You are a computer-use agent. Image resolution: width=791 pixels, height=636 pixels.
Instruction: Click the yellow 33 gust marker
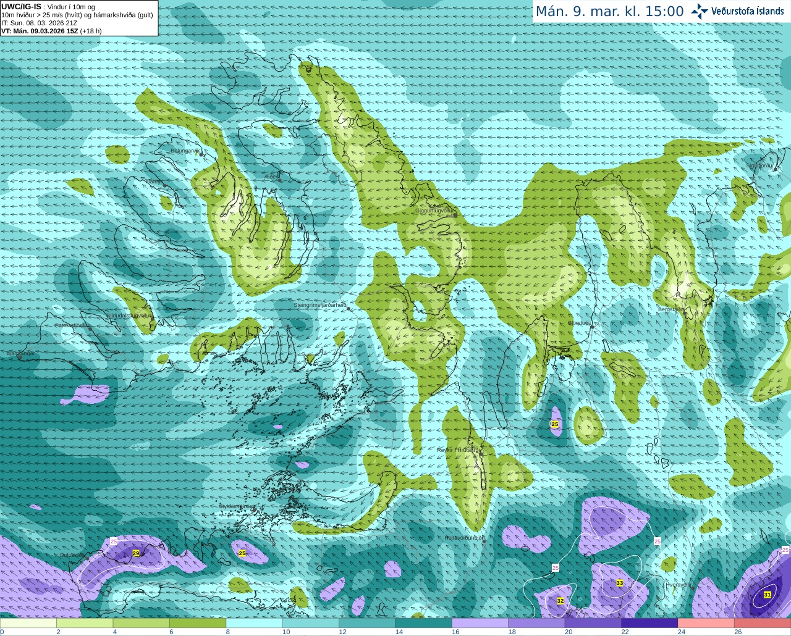(x=620, y=583)
